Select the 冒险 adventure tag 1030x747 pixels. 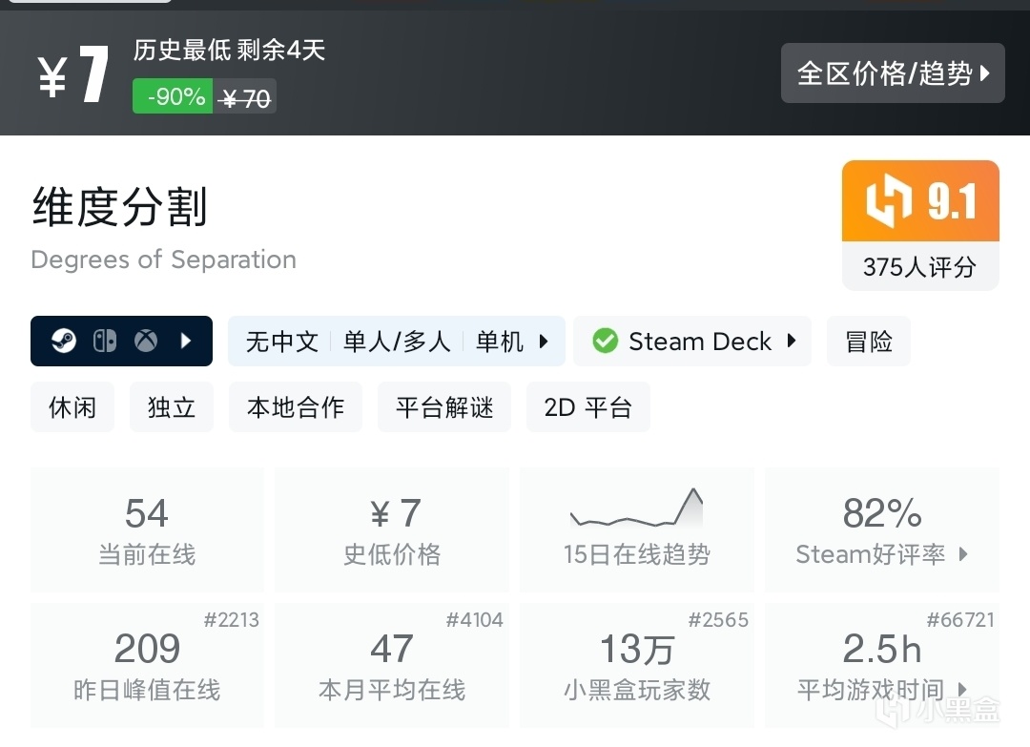[868, 342]
